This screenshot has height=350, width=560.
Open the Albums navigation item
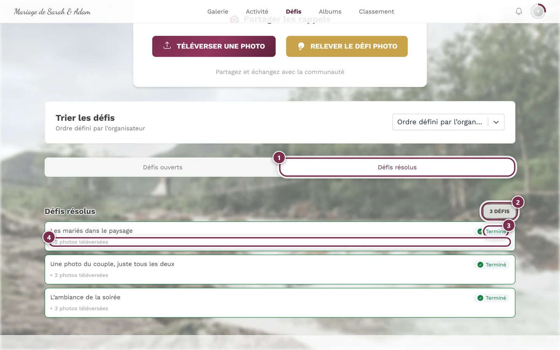pyautogui.click(x=330, y=12)
